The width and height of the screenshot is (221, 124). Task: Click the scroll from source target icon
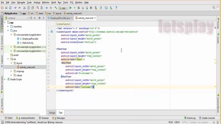tap(31, 18)
